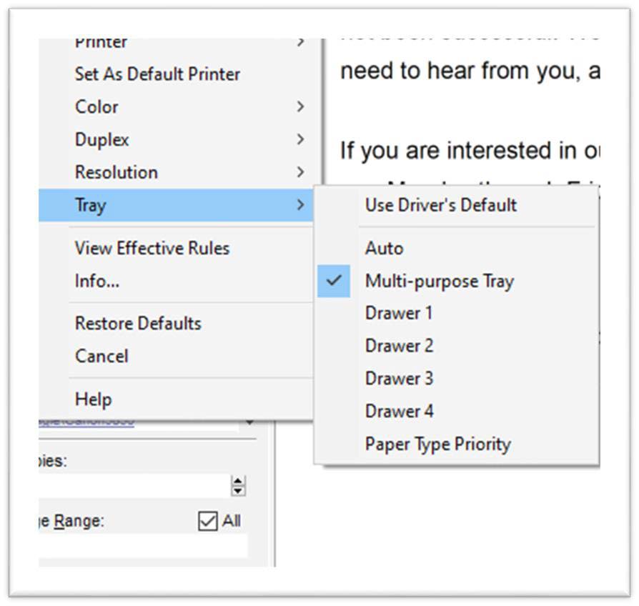The height and width of the screenshot is (606, 639).
Task: Expand the Resolution submenu
Action: (x=117, y=173)
